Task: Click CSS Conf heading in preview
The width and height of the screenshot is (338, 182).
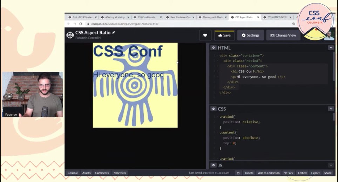Action: point(128,51)
